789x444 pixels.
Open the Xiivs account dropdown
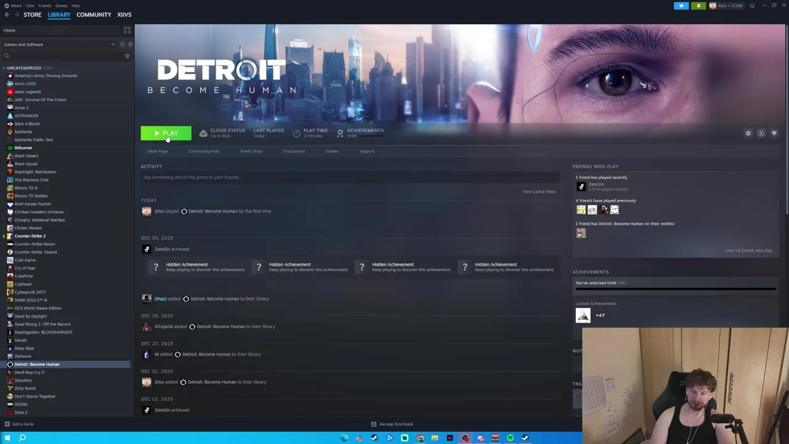[x=726, y=6]
